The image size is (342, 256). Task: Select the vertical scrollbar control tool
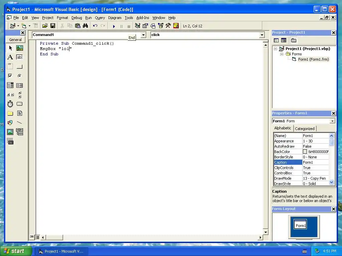pyautogui.click(x=20, y=94)
